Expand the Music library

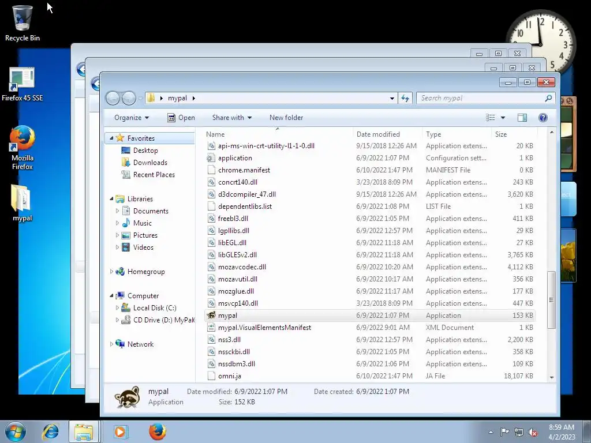tap(117, 223)
